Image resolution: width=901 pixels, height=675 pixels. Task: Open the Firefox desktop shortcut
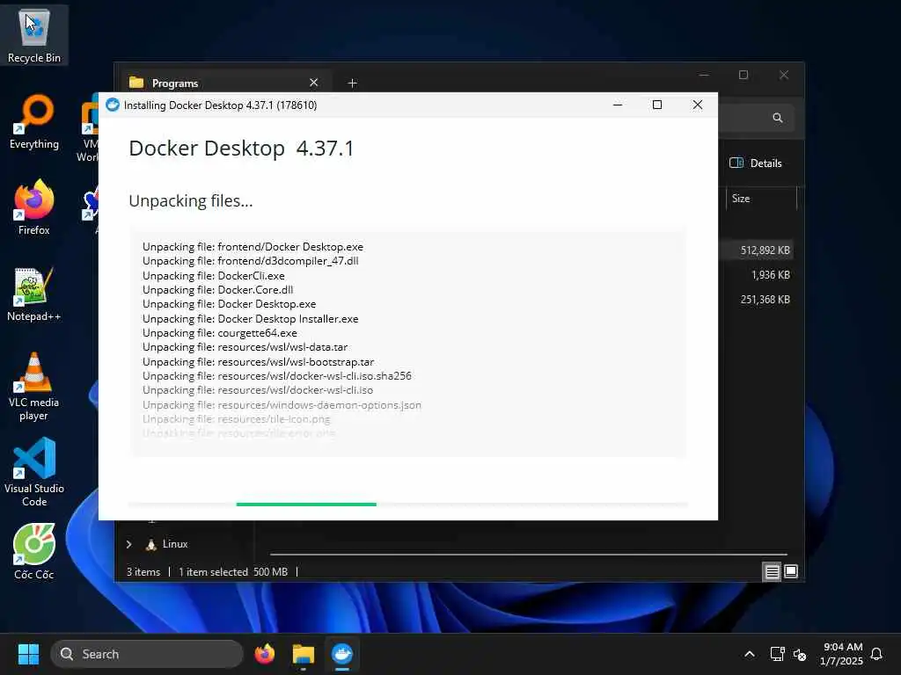click(34, 207)
